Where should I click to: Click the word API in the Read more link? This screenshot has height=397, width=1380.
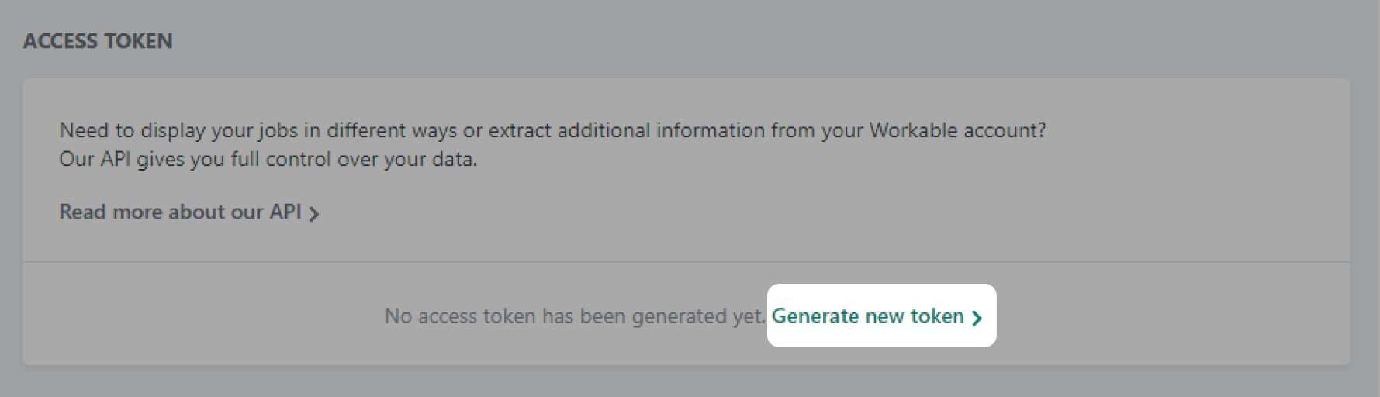tap(285, 212)
